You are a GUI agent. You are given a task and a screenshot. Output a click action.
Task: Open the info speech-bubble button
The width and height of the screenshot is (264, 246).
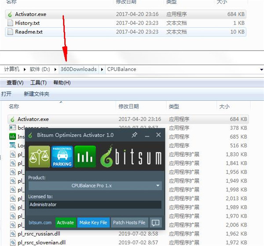point(155,223)
